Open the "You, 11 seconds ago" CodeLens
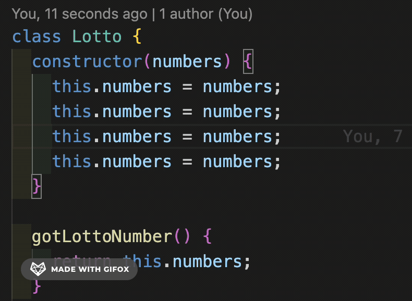 pos(80,14)
